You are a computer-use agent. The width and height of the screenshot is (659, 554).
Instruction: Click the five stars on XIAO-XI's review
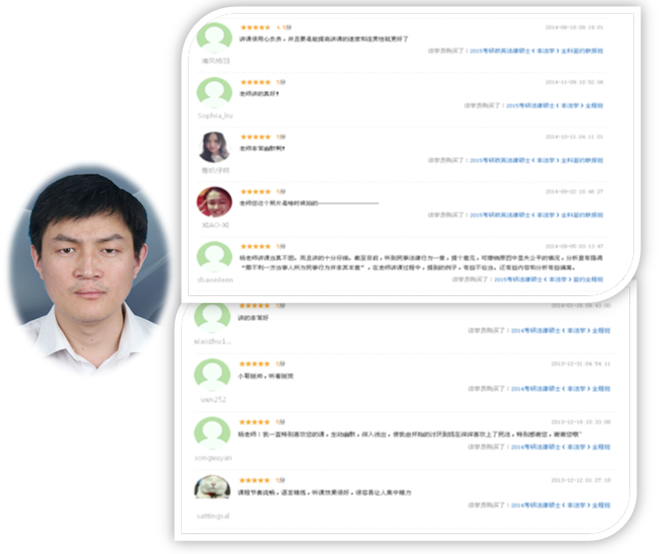tap(255, 192)
